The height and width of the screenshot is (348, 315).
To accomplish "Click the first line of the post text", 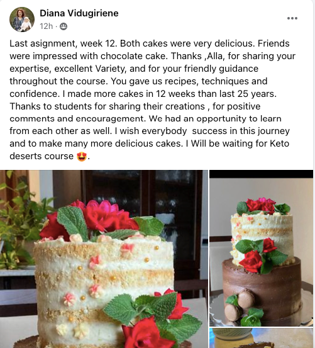I will point(150,43).
